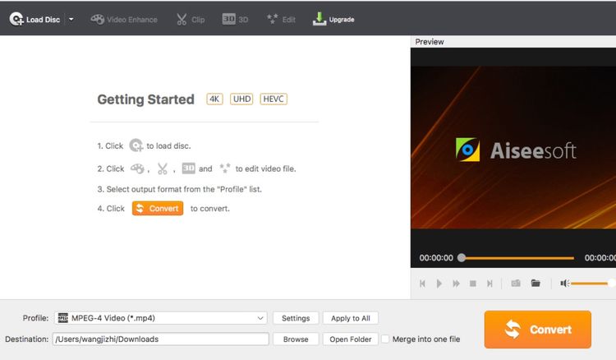Click the preview playback progress slider

517,258
